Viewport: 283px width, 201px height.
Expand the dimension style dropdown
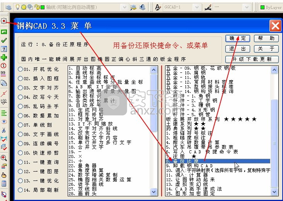pyautogui.click(x=246, y=7)
